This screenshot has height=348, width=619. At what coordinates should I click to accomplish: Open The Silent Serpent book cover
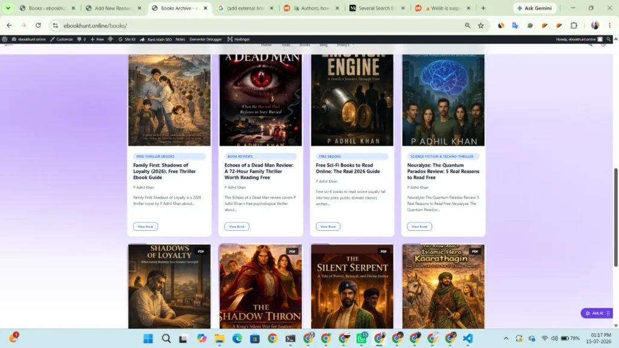coord(352,286)
